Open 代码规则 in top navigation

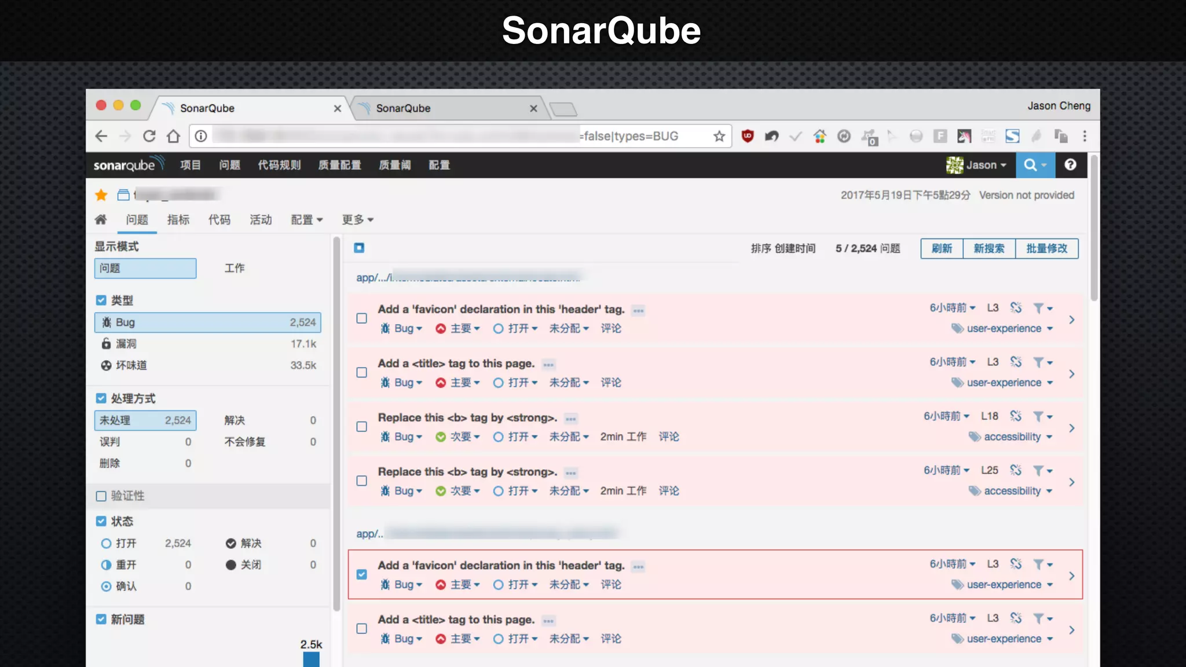point(280,165)
